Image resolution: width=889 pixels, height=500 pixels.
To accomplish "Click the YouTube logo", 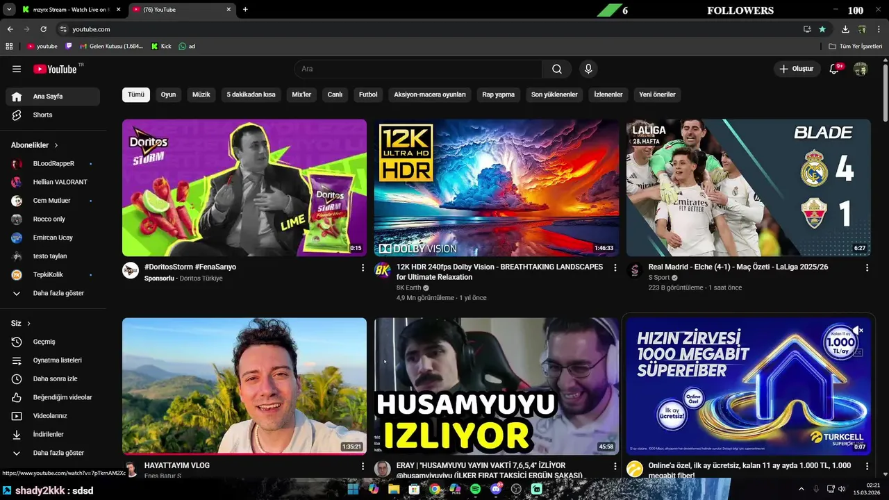I will 55,69.
